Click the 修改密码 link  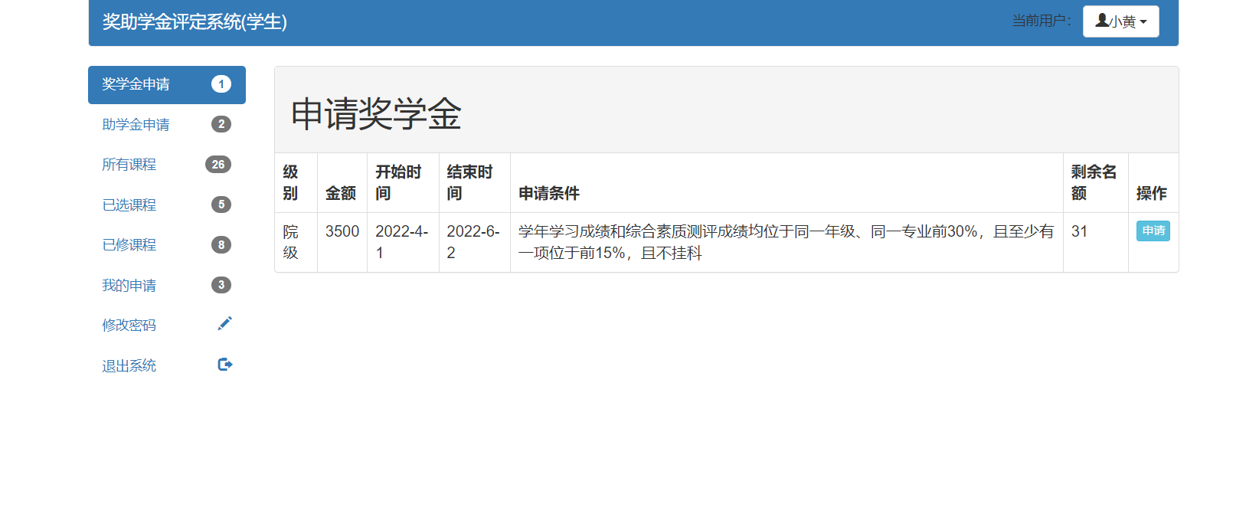coord(129,326)
